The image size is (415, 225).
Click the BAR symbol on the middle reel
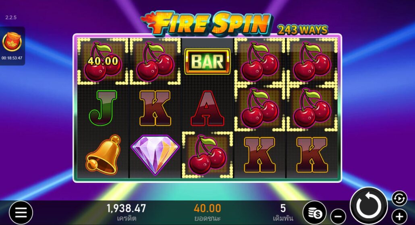click(207, 61)
